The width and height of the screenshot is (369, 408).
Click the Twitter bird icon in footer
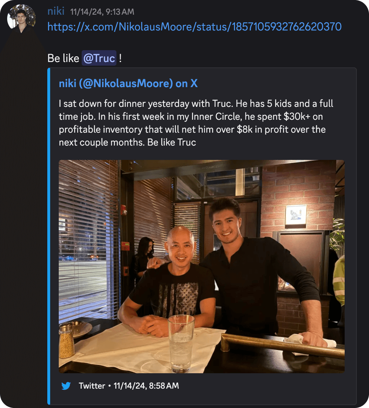(x=66, y=386)
